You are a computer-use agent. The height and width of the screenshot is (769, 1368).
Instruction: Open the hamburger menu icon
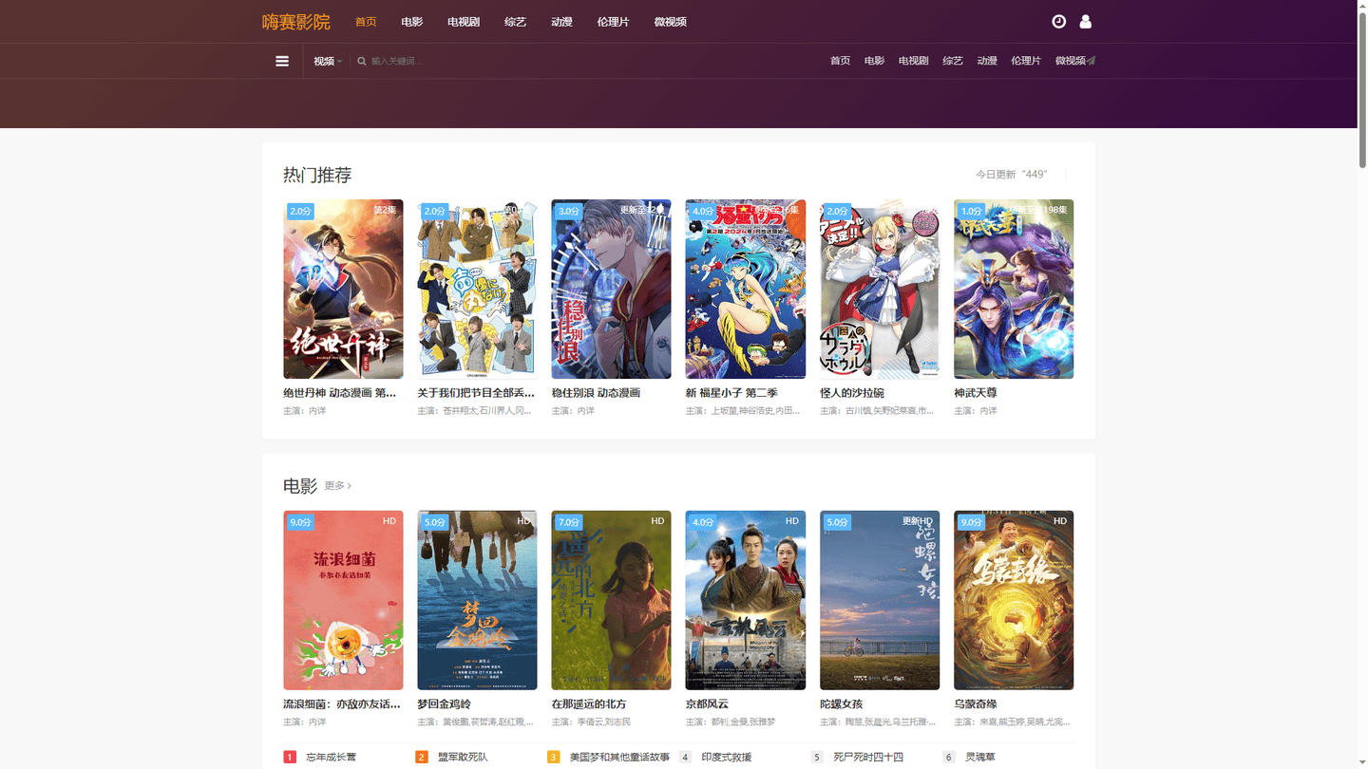coord(282,61)
